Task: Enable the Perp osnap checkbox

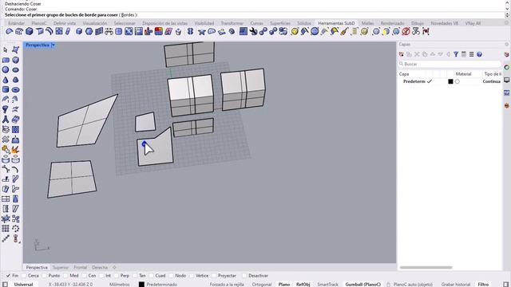Action: tap(117, 276)
